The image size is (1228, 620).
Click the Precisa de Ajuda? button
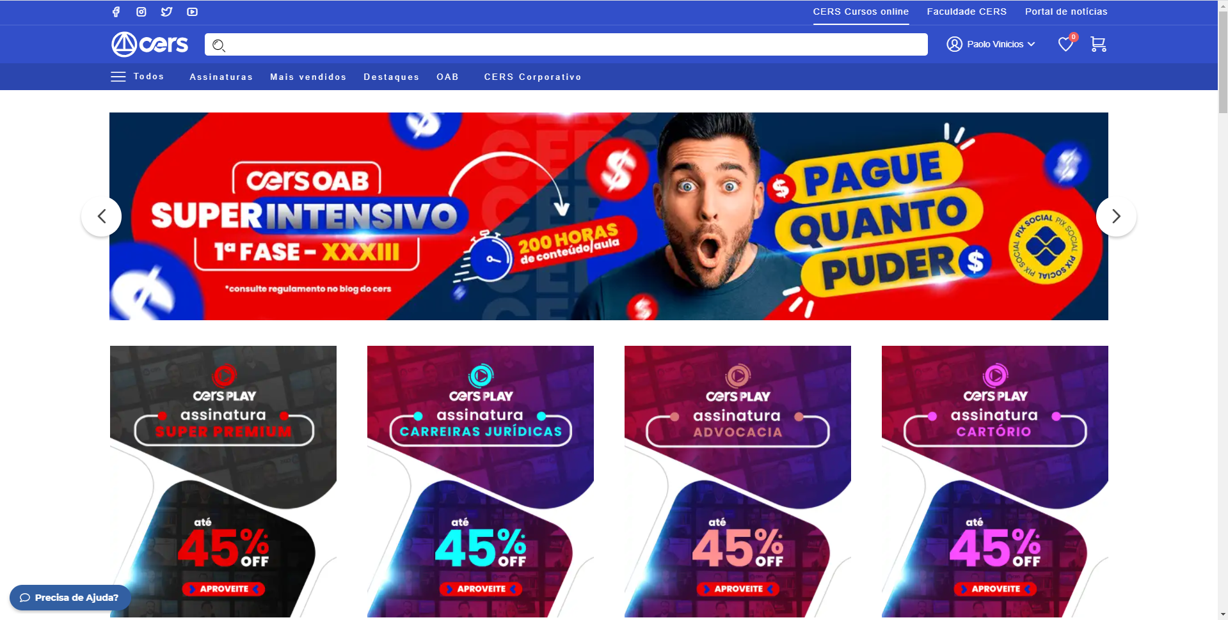(x=70, y=598)
